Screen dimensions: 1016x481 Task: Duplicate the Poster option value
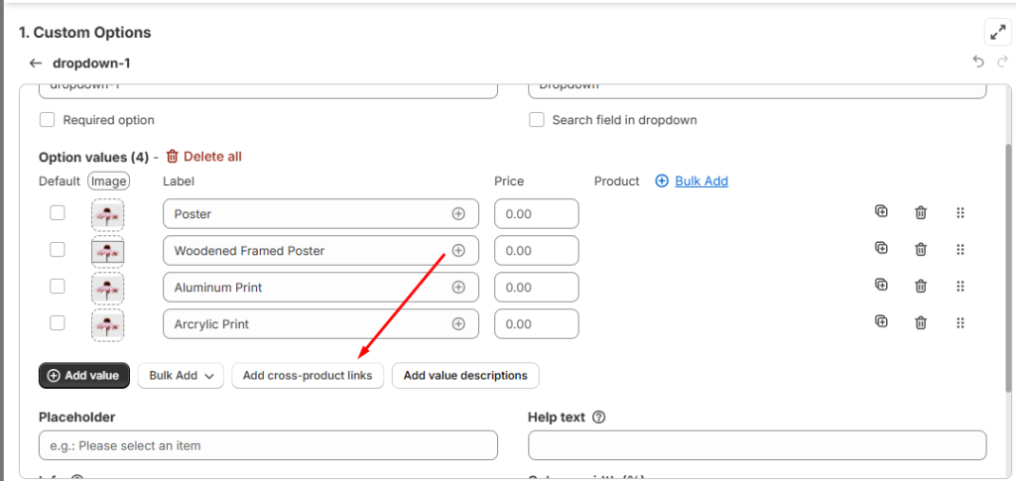881,212
